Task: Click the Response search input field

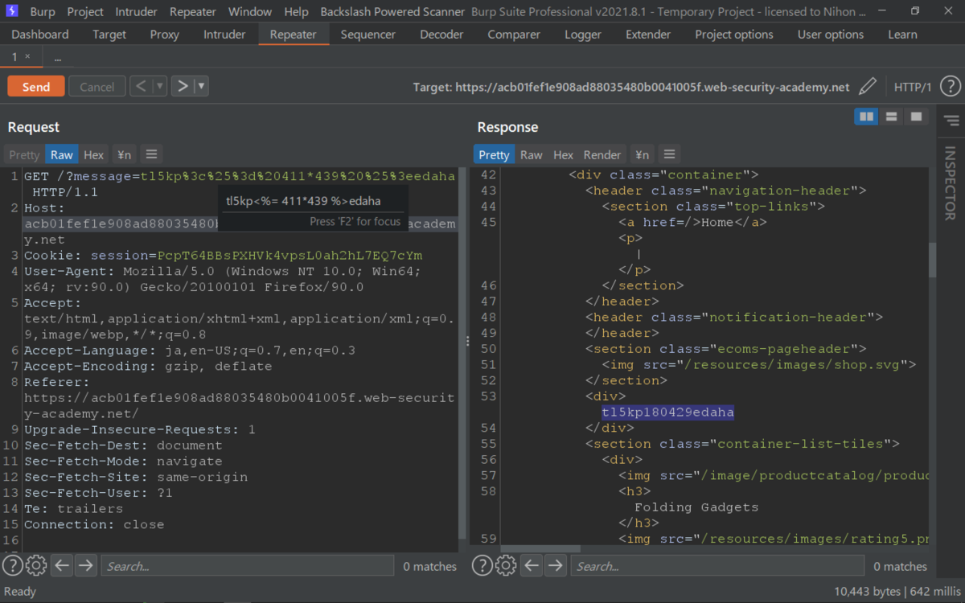Action: (x=717, y=566)
